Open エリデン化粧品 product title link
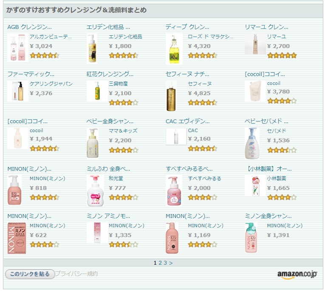Screen dimensions: 325x291 pyautogui.click(x=108, y=27)
